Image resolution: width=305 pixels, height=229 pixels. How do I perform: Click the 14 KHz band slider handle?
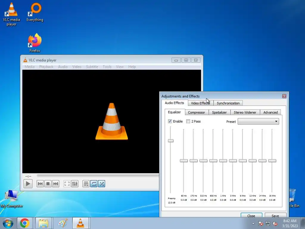coord(262,161)
